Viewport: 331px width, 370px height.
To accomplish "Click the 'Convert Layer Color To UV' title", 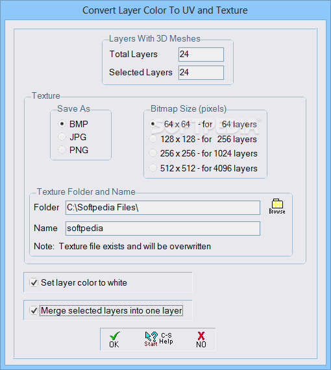I will click(165, 10).
